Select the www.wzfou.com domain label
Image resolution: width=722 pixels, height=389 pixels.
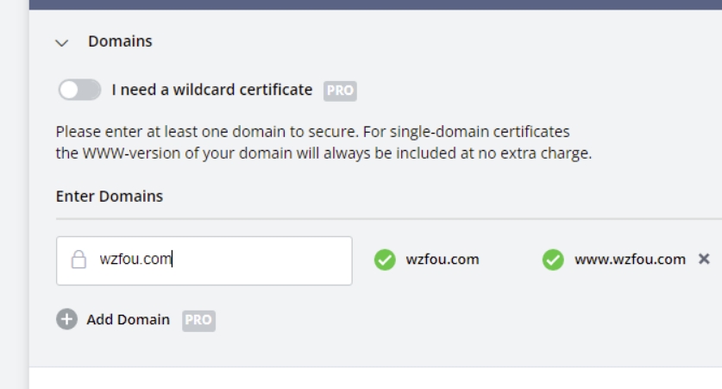coord(630,260)
